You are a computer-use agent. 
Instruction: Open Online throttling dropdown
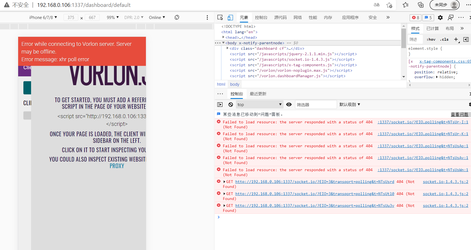(157, 17)
